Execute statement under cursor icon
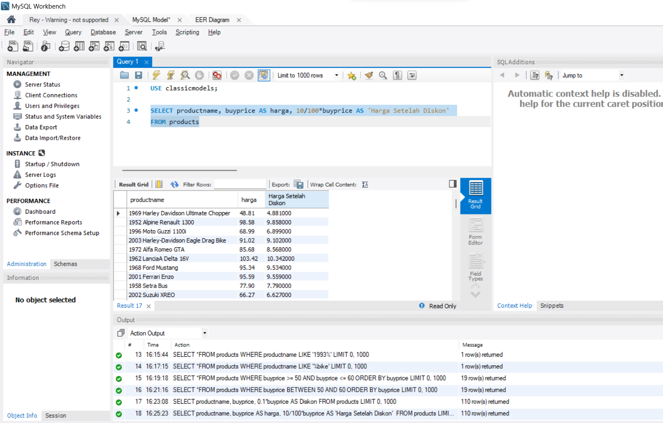Viewport: 663px width, 423px height. point(170,75)
